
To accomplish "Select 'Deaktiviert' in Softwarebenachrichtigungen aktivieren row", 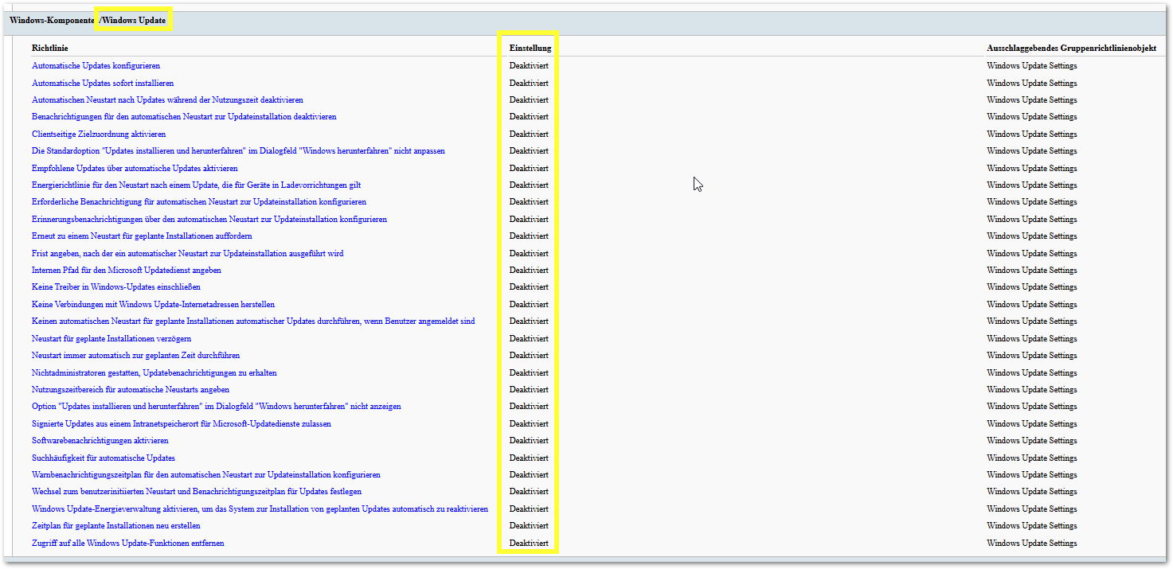I will [x=529, y=441].
